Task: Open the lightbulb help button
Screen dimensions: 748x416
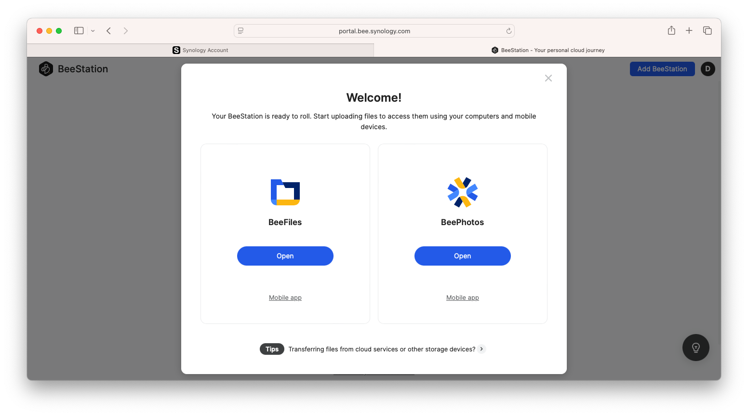Action: tap(695, 348)
